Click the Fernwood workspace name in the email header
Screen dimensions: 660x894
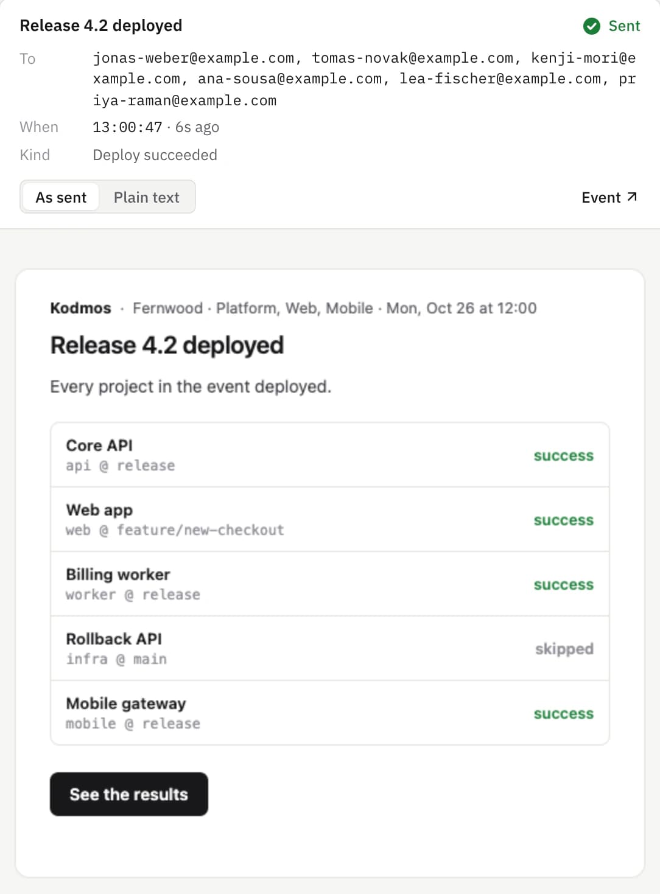click(x=167, y=308)
